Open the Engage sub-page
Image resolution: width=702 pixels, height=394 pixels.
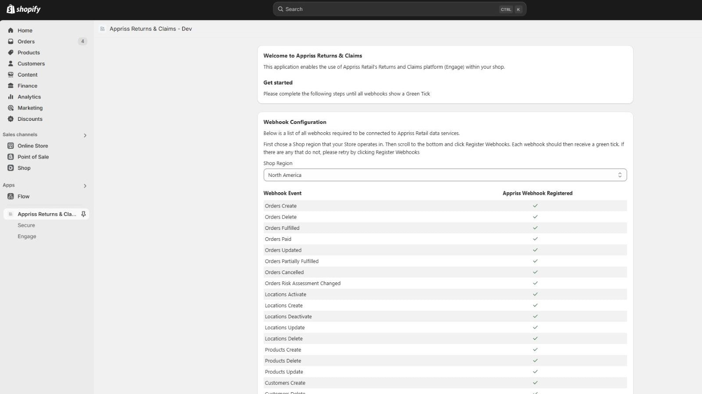point(27,236)
